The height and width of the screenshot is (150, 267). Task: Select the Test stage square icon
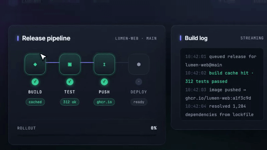(x=70, y=64)
